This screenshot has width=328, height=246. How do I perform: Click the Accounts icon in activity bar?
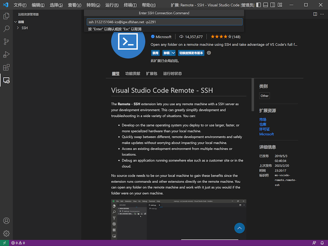click(x=7, y=221)
